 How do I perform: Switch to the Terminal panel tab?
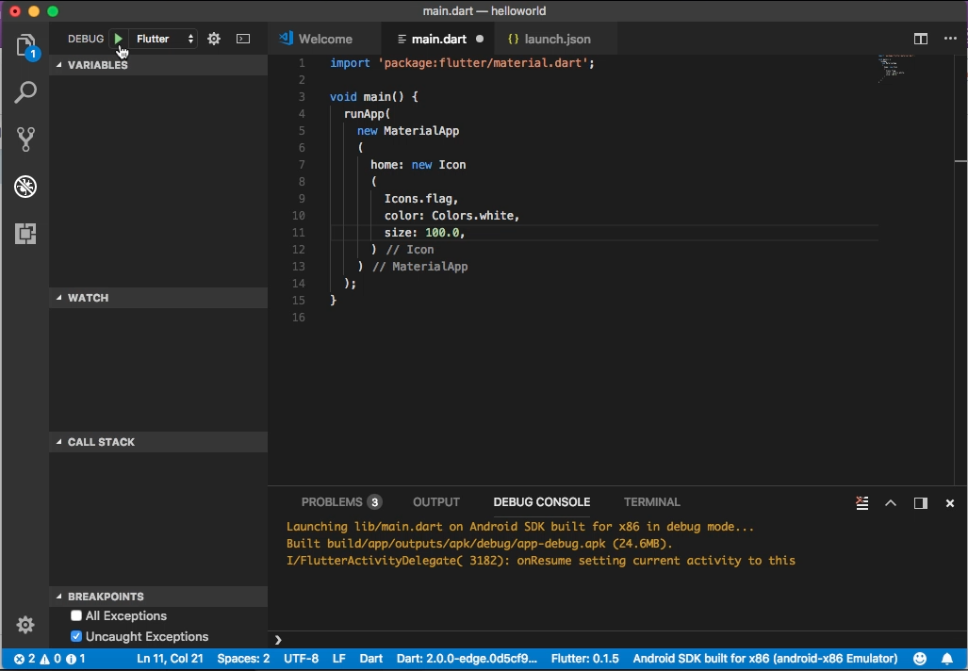(651, 502)
